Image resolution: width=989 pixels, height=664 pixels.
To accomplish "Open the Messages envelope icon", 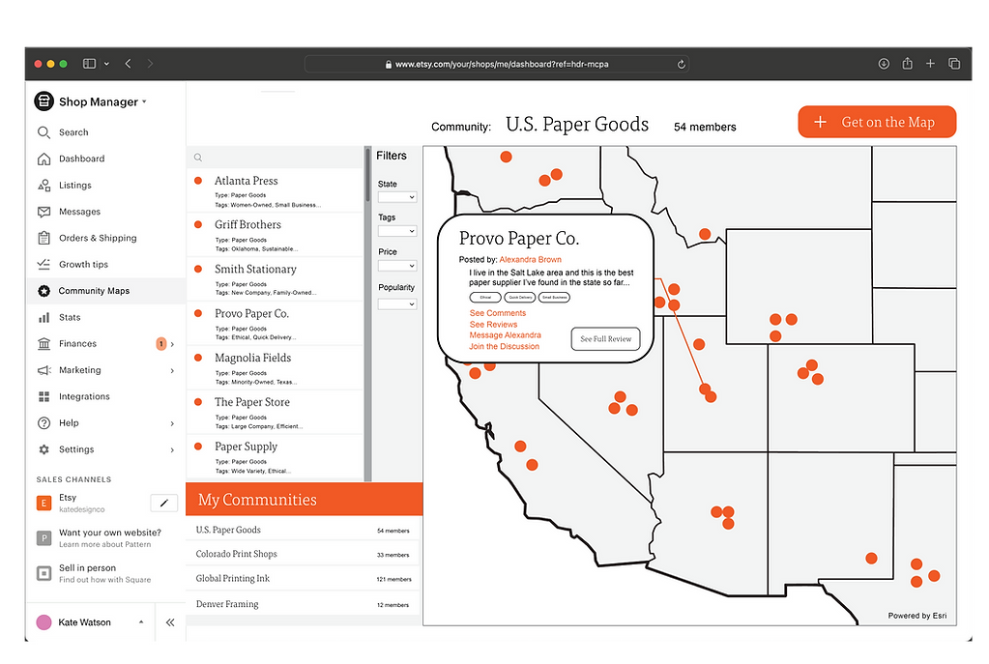I will (44, 212).
